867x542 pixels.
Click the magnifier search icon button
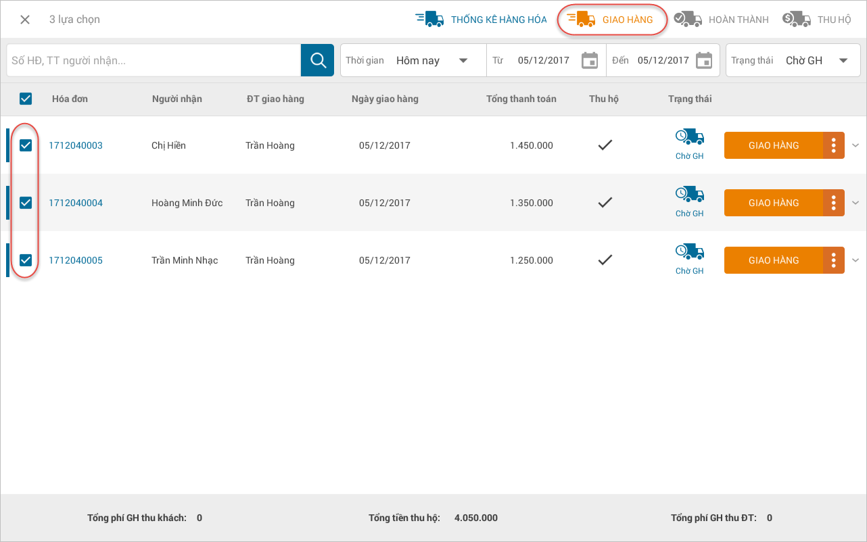coord(317,60)
